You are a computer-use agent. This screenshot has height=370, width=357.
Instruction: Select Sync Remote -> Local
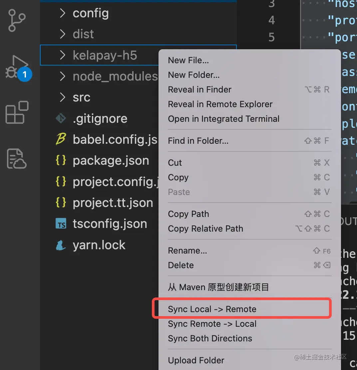point(249,324)
